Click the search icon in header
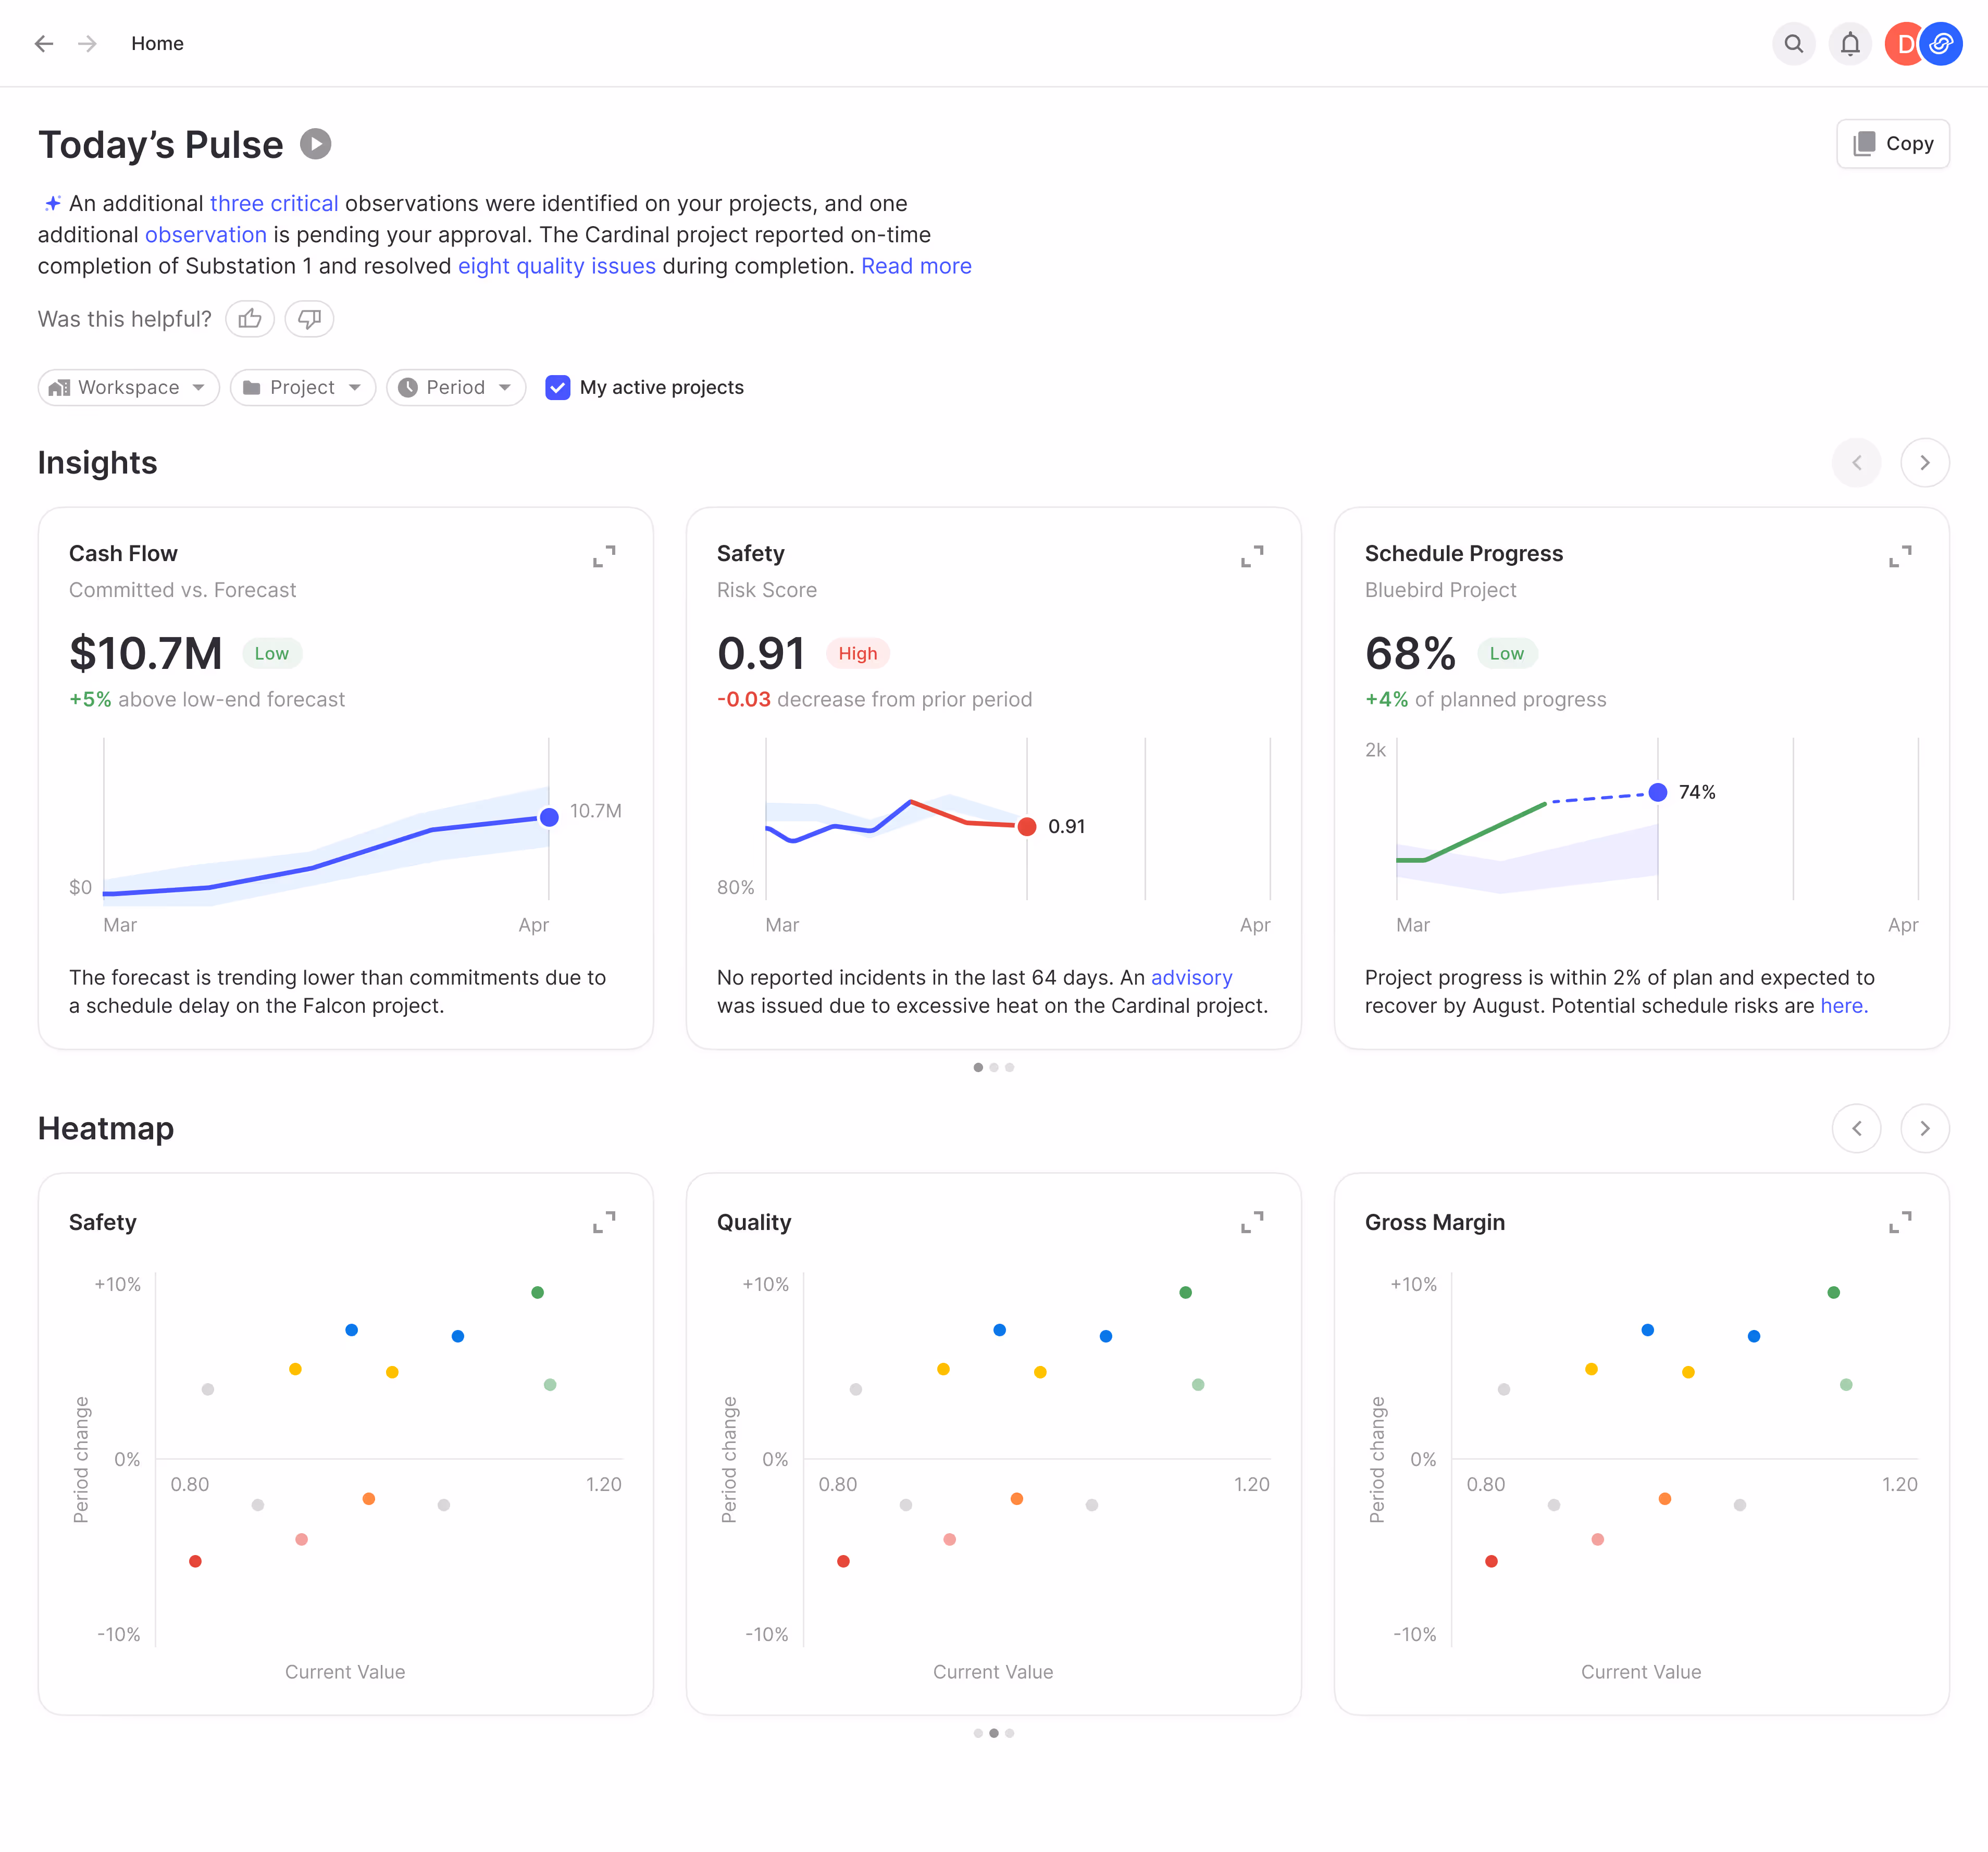This screenshot has width=1988, height=1852. click(x=1793, y=44)
